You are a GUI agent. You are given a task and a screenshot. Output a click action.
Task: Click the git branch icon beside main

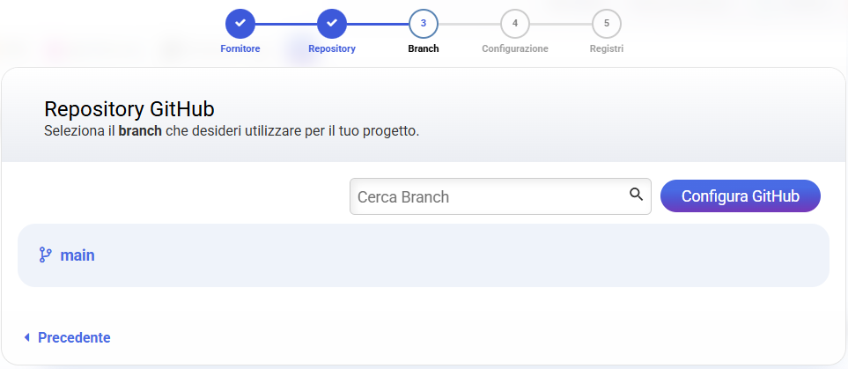coord(46,255)
